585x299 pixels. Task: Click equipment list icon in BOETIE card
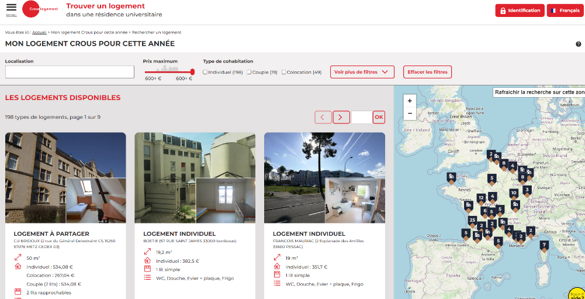pos(147,277)
